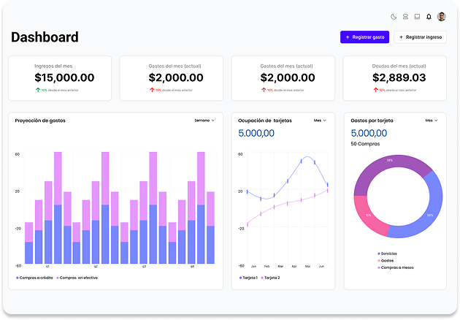
Task: Open the user profile avatar
Action: pyautogui.click(x=441, y=16)
